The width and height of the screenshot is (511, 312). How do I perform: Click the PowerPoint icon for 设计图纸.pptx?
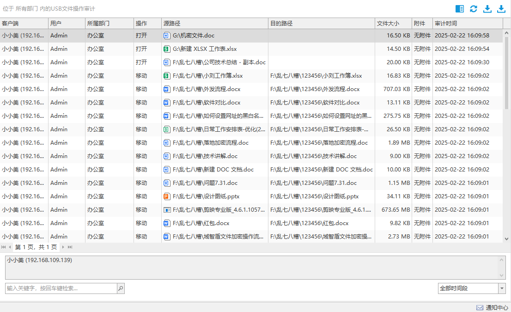167,196
